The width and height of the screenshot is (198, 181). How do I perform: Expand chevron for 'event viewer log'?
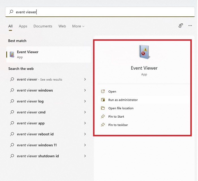click(85, 101)
